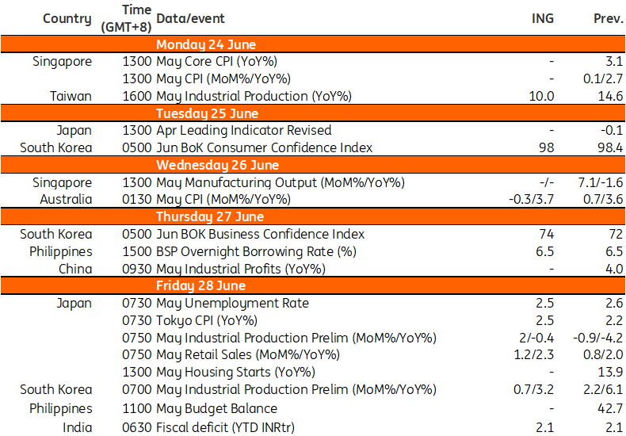Click the Data/event column header
This screenshot has height=436, width=626.
coord(190,18)
